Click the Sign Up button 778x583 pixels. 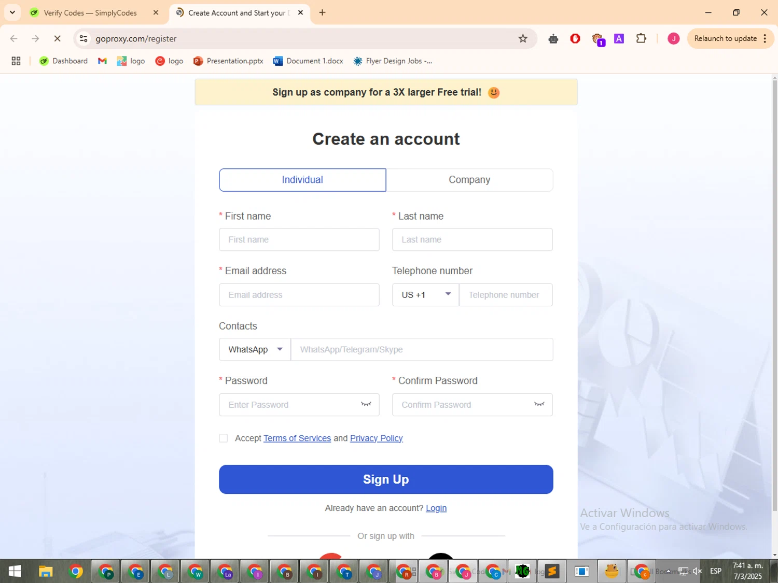pyautogui.click(x=386, y=479)
